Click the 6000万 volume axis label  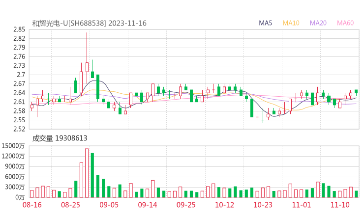click(15, 177)
